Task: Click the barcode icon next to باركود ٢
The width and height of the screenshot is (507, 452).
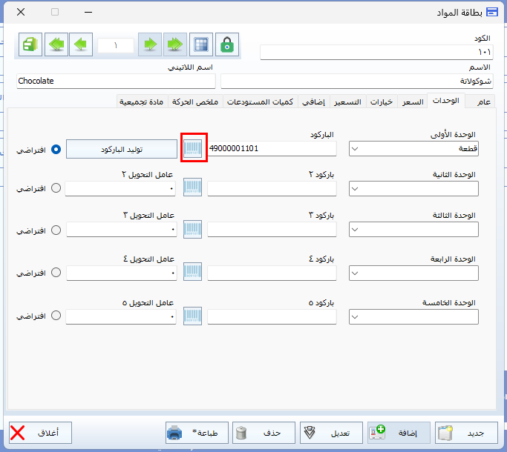Action: point(194,188)
